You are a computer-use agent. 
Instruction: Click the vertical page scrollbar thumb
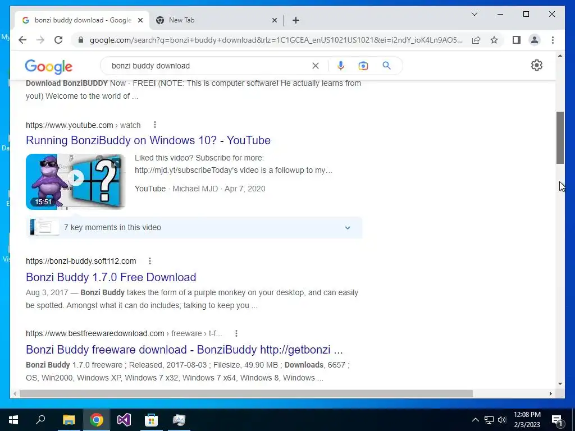pos(560,138)
